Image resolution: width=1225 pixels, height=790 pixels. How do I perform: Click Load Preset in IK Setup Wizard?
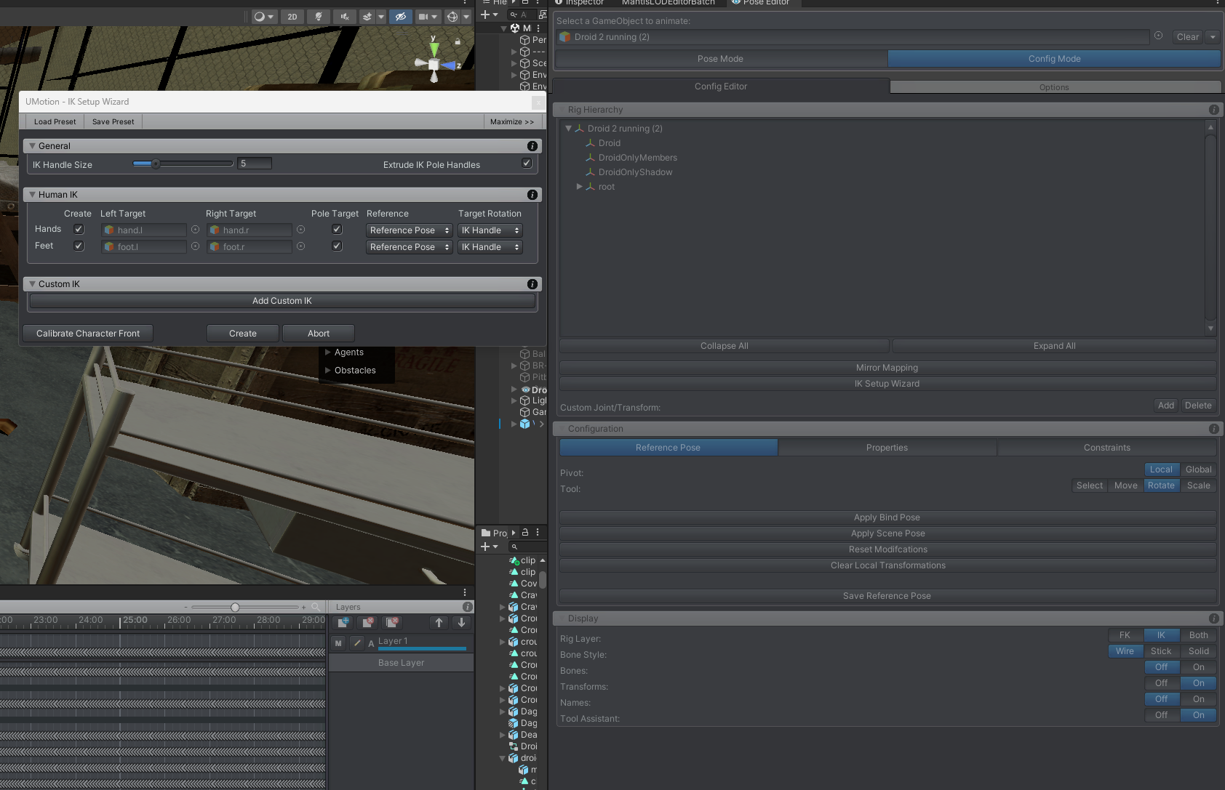pyautogui.click(x=55, y=121)
